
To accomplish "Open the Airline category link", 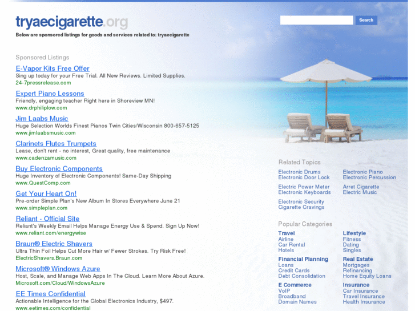I will pyautogui.click(x=286, y=239).
